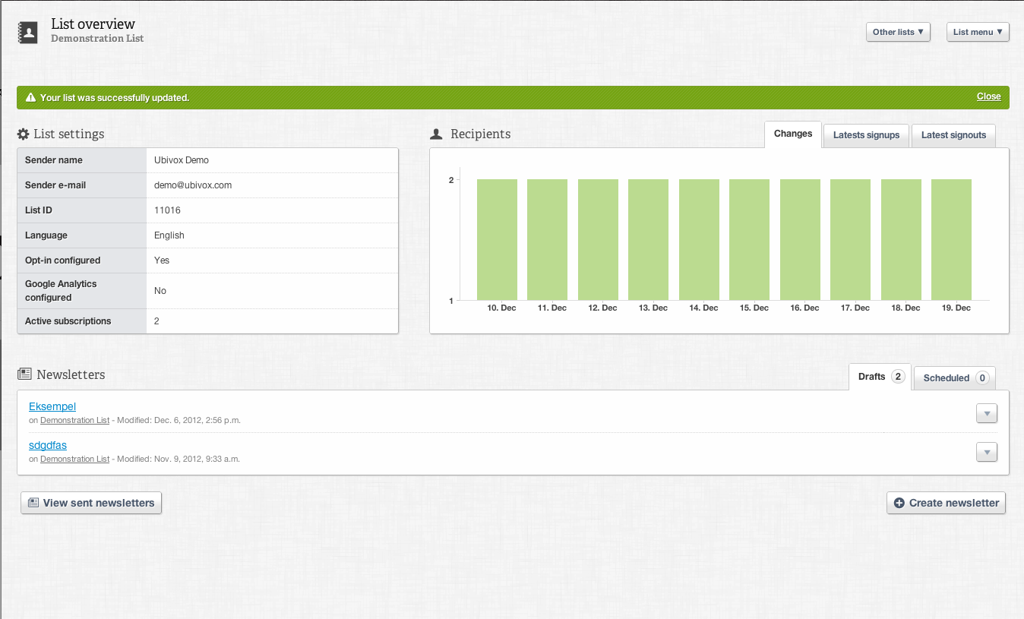Click the person icon beside Recipients
1024x619 pixels.
coord(436,134)
